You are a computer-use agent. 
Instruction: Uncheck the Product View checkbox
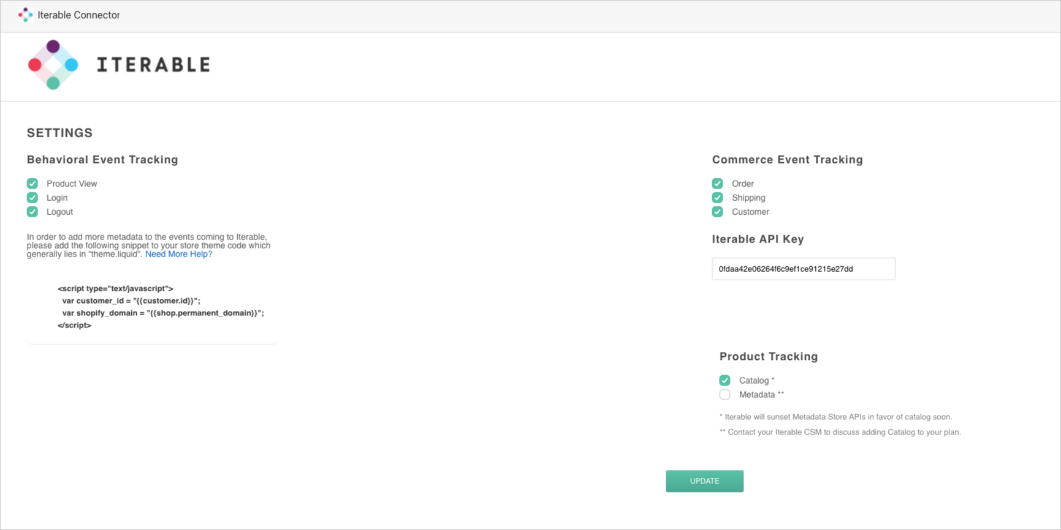(32, 184)
